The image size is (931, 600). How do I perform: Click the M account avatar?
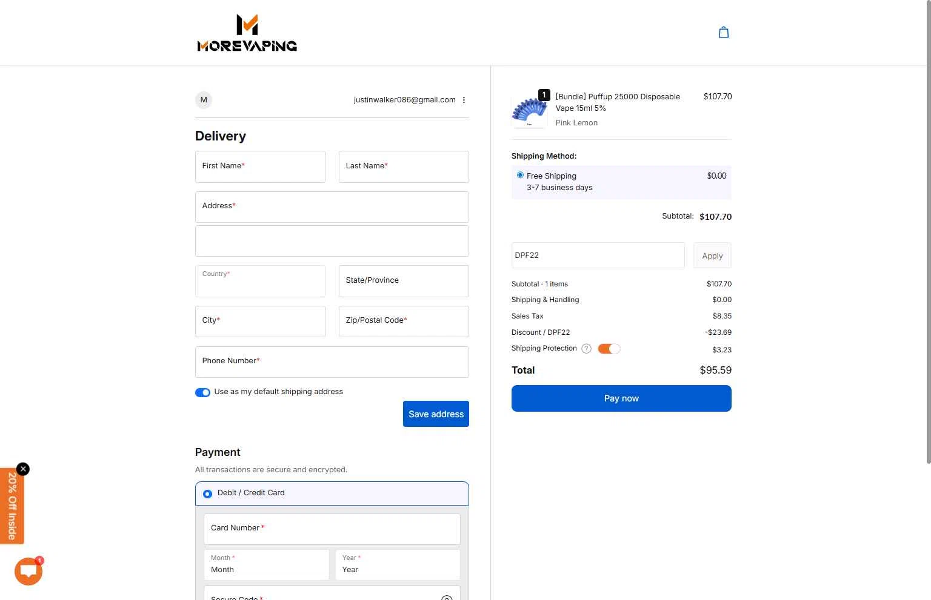click(204, 100)
